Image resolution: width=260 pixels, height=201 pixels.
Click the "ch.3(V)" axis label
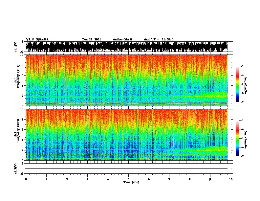click(x=16, y=168)
